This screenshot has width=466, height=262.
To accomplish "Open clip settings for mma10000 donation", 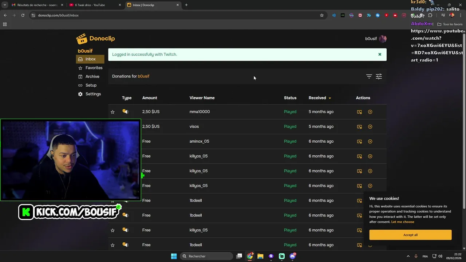I will (359, 112).
